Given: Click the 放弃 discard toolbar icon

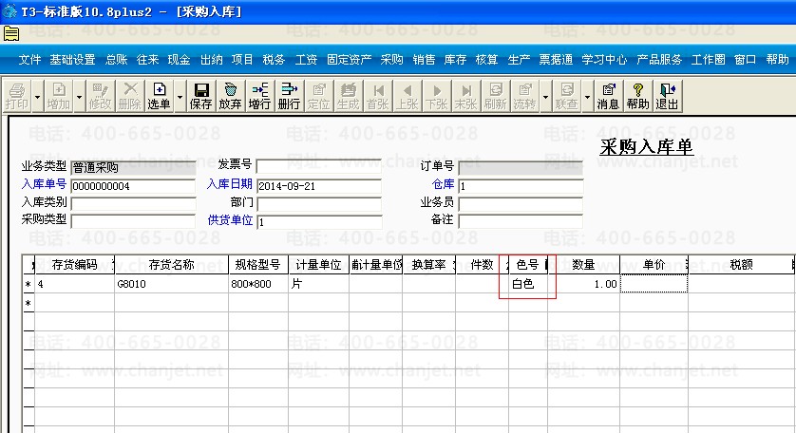Looking at the screenshot, I should pyautogui.click(x=231, y=96).
